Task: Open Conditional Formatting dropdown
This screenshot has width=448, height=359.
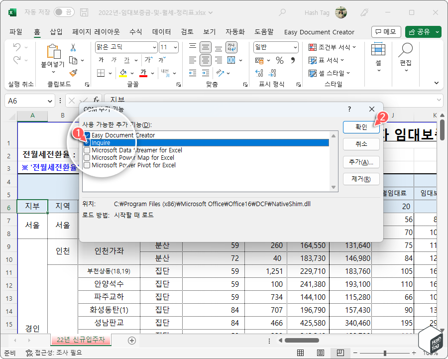Action: point(333,47)
